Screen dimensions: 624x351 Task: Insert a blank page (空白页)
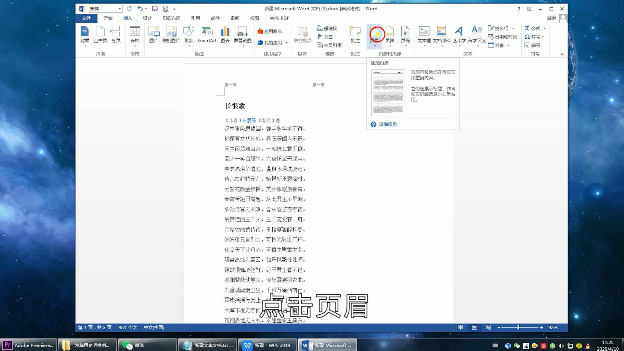(100, 35)
